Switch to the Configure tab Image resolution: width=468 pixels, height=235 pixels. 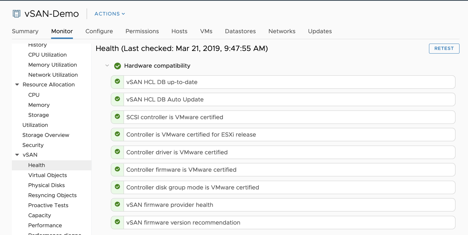99,31
